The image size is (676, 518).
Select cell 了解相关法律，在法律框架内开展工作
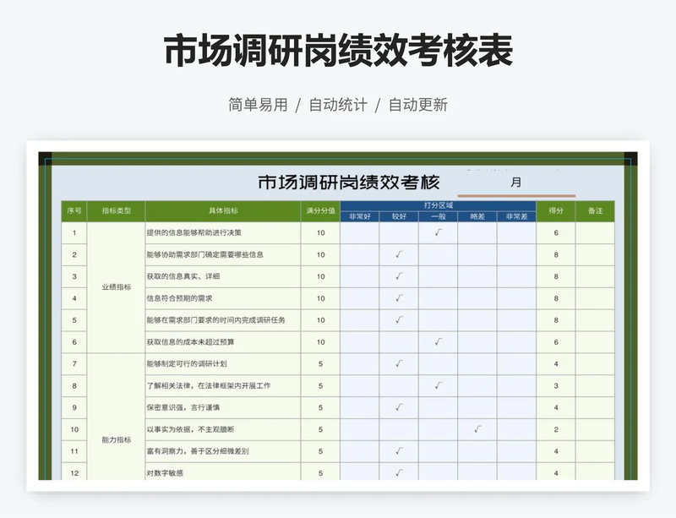pyautogui.click(x=223, y=385)
